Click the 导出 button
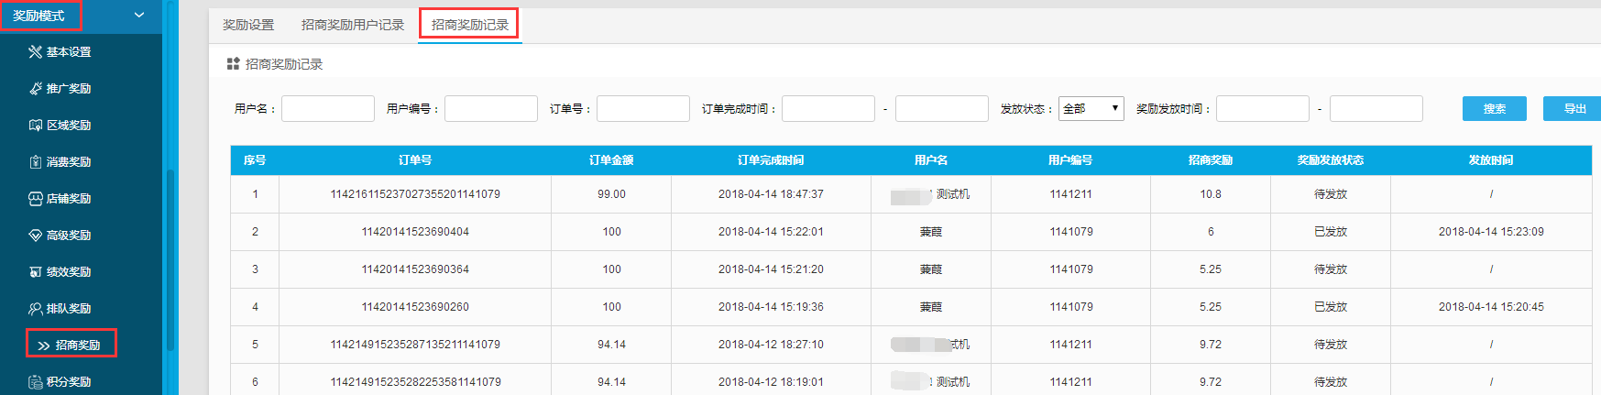 pos(1574,108)
